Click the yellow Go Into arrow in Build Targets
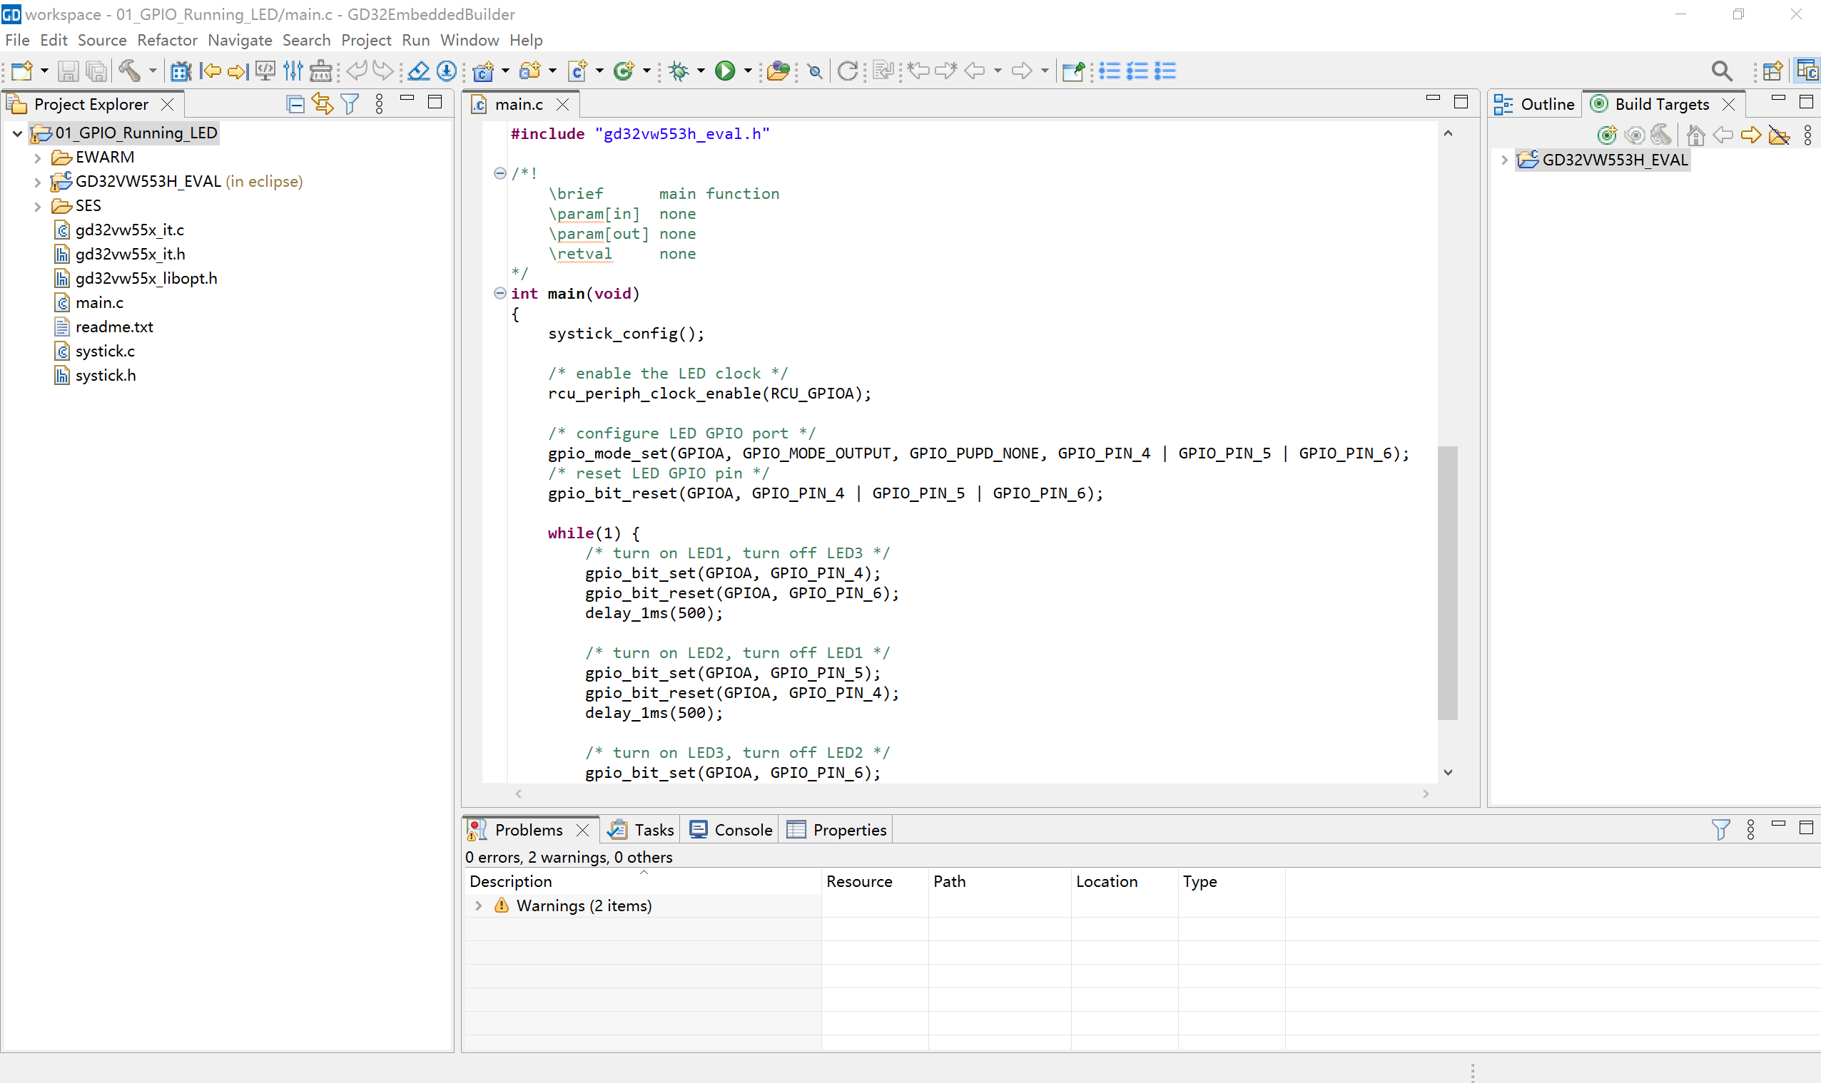 click(1751, 135)
